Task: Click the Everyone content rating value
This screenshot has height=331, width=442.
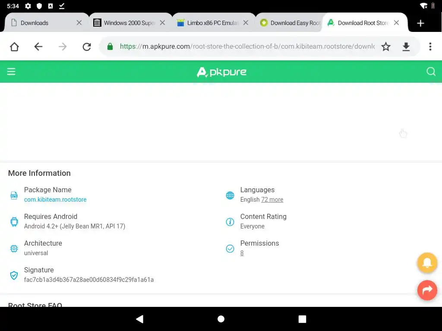Action: (x=252, y=226)
